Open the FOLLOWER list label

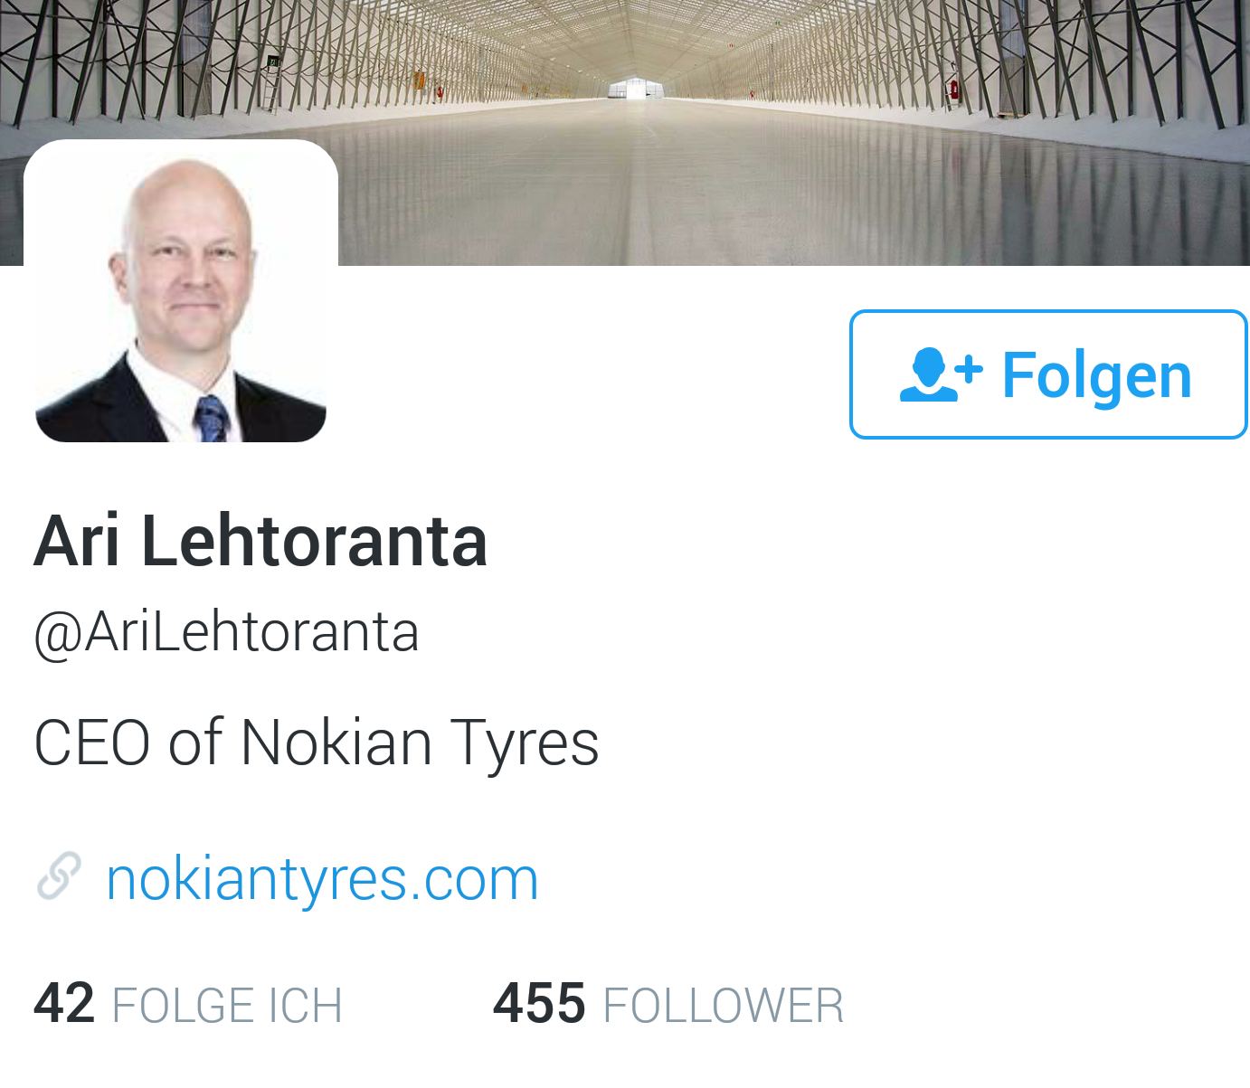(x=723, y=1006)
